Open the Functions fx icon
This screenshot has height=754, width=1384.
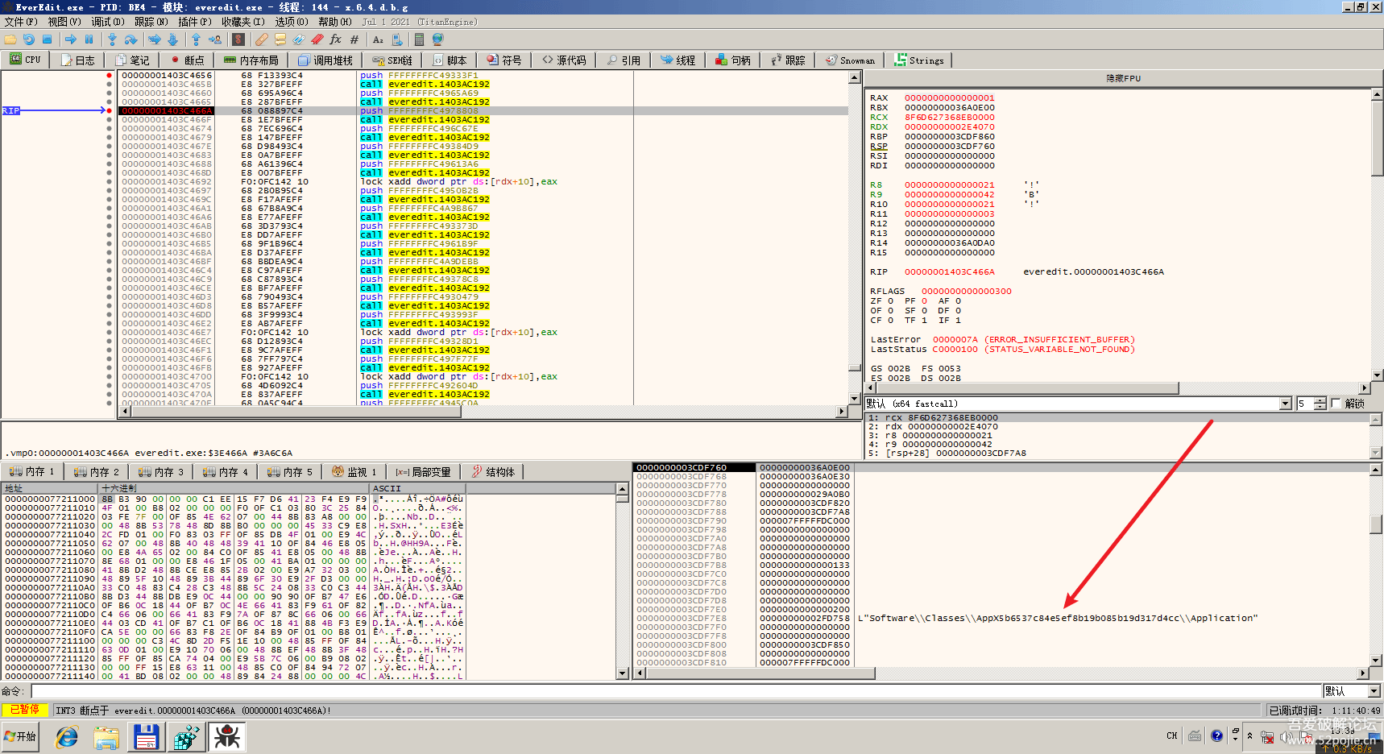(x=336, y=39)
